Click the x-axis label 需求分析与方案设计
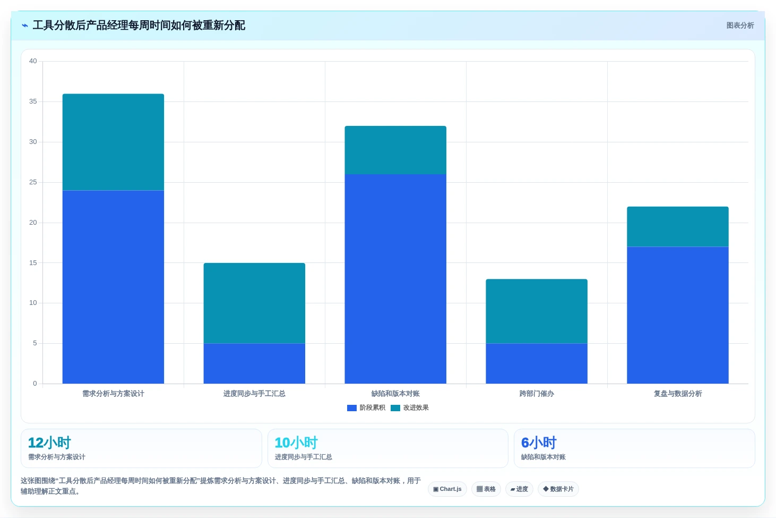776x518 pixels. (113, 394)
